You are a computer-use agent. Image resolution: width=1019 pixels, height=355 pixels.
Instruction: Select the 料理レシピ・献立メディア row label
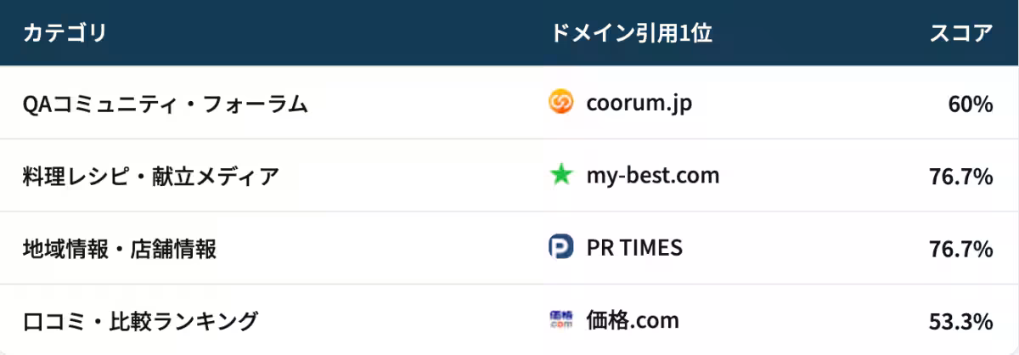(150, 177)
